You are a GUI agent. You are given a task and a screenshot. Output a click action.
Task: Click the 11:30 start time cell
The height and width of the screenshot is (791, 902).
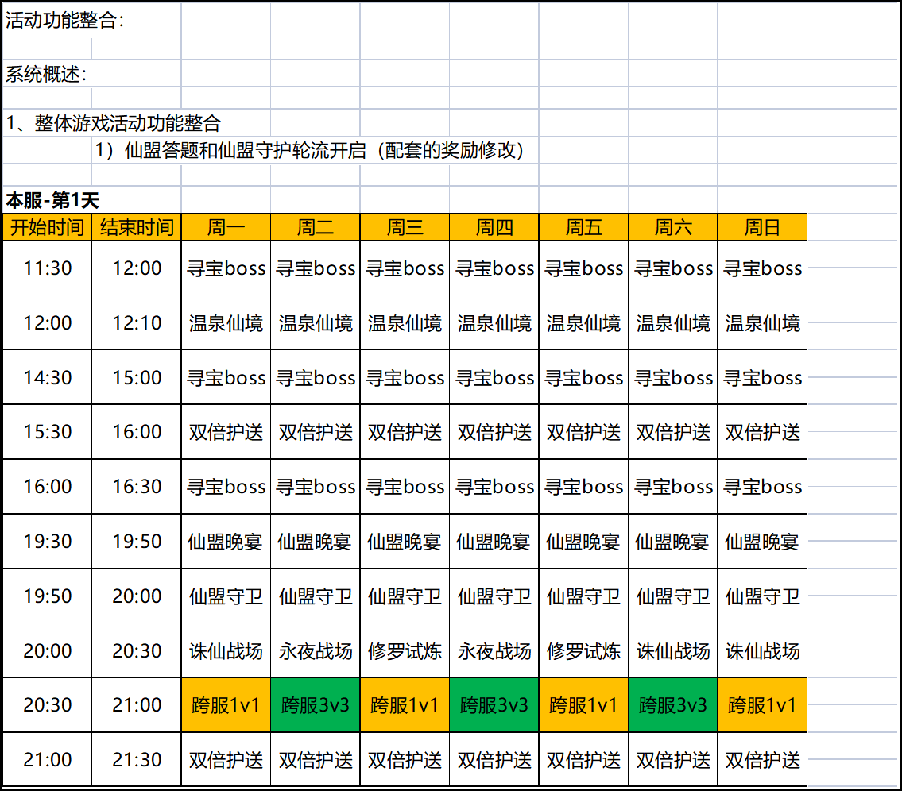click(x=47, y=268)
